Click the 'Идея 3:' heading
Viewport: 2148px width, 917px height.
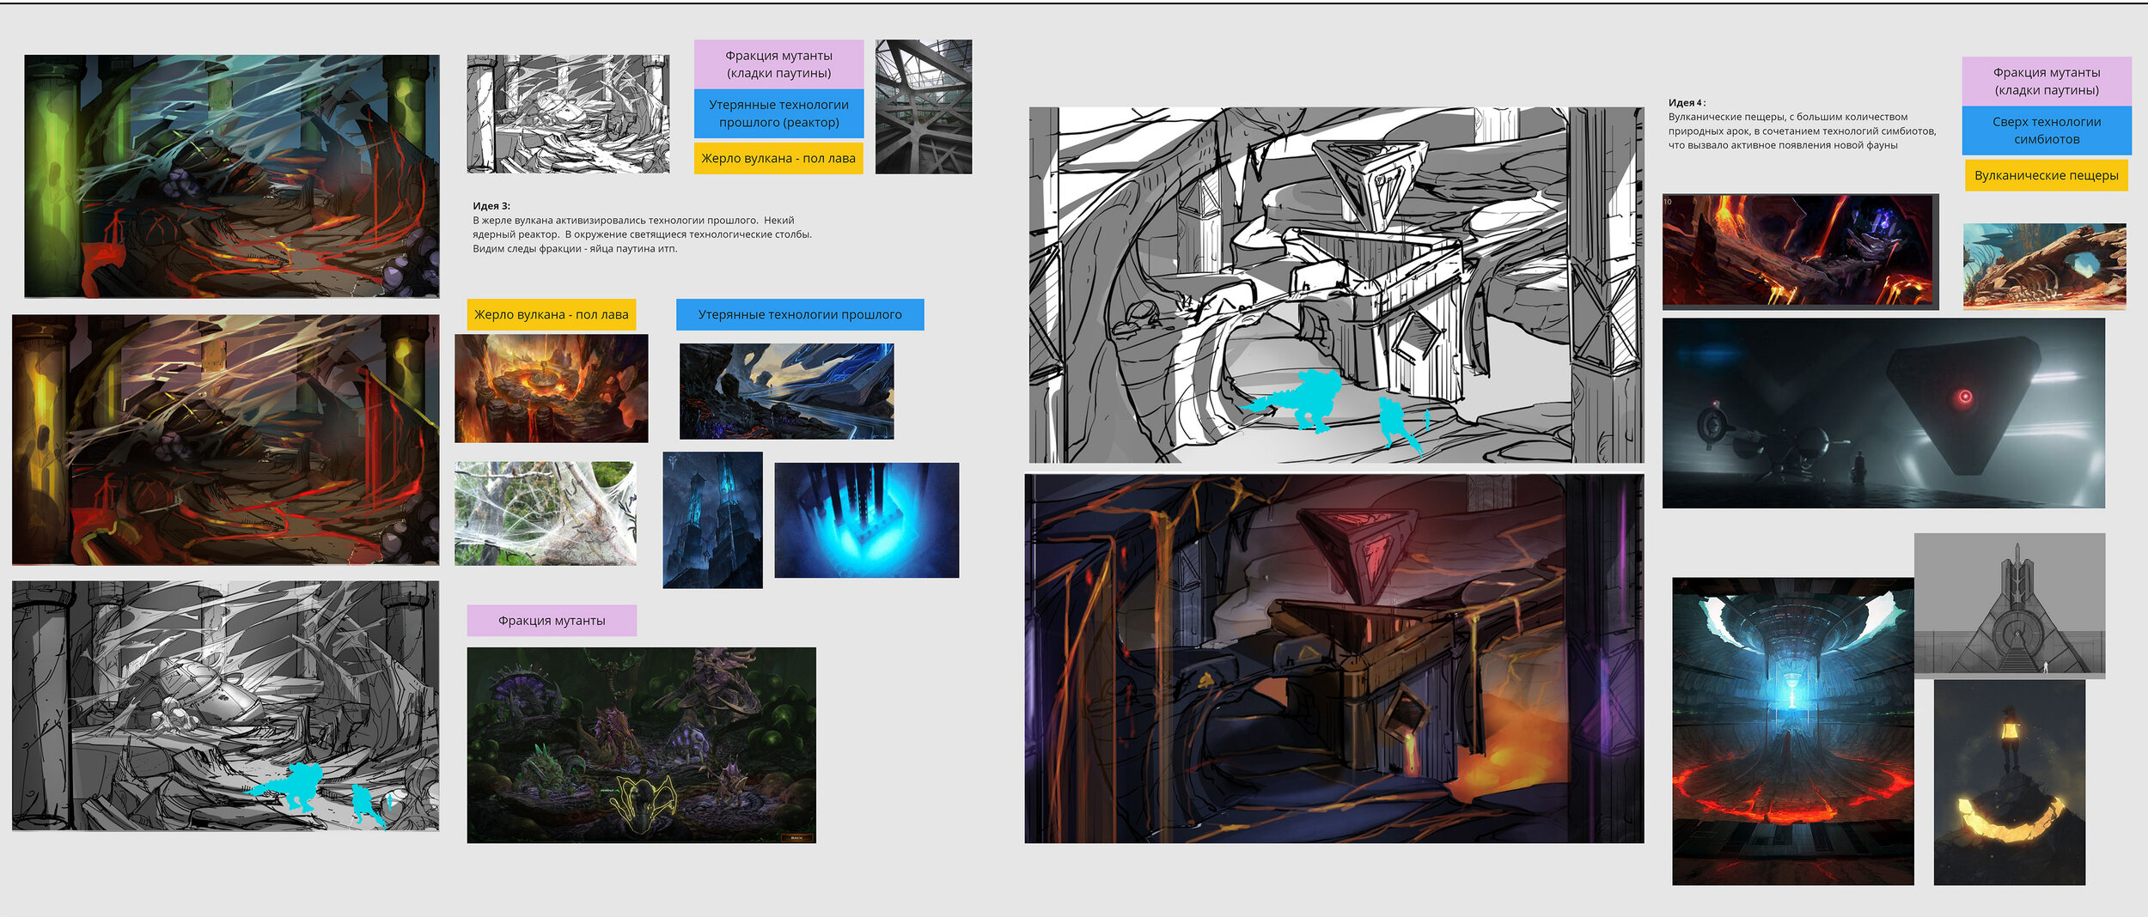click(x=491, y=206)
